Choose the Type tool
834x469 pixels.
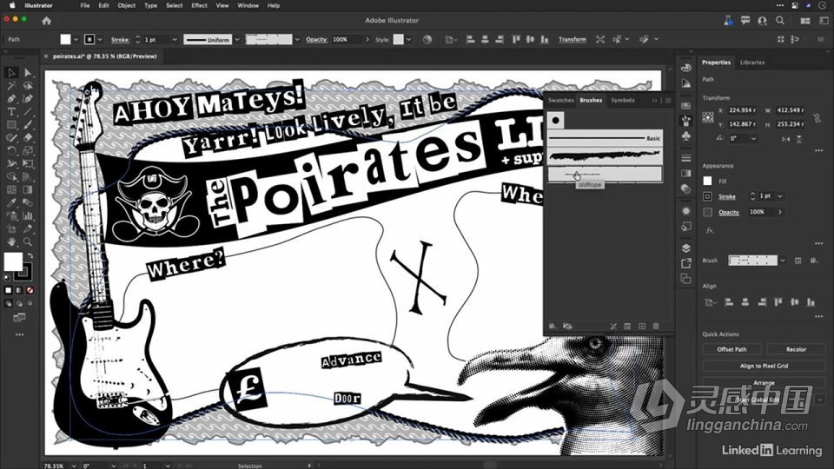click(x=11, y=112)
